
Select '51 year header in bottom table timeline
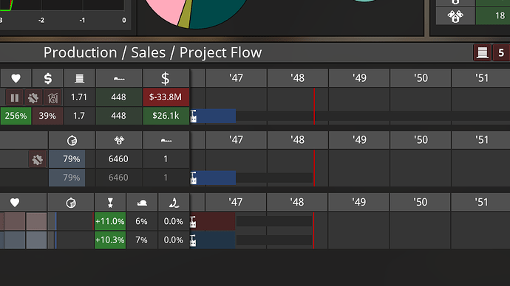point(480,203)
